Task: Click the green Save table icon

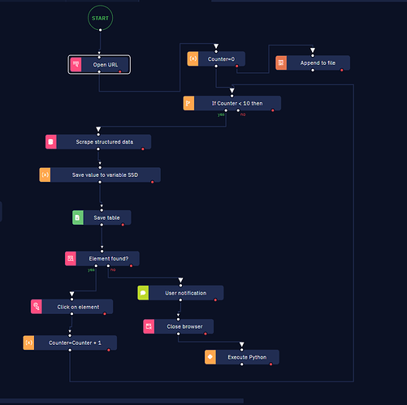Action: coord(78,218)
